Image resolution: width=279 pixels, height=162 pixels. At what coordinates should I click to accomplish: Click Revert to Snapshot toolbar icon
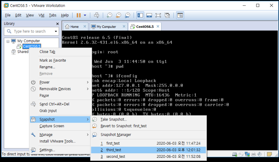coord(119,15)
